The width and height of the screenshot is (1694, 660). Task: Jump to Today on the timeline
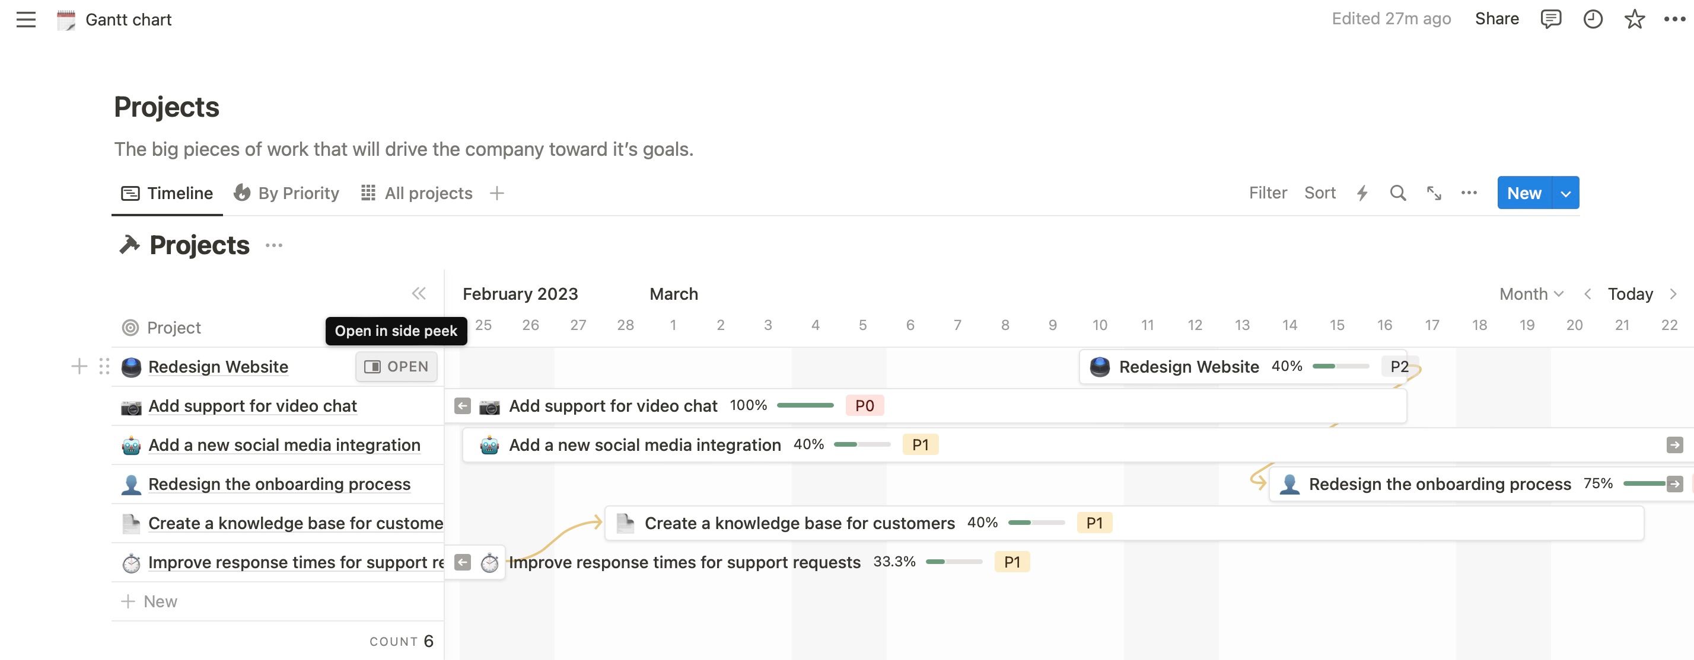pos(1629,293)
